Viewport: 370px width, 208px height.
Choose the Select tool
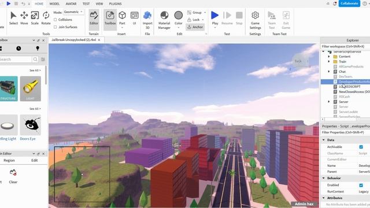coord(13,18)
